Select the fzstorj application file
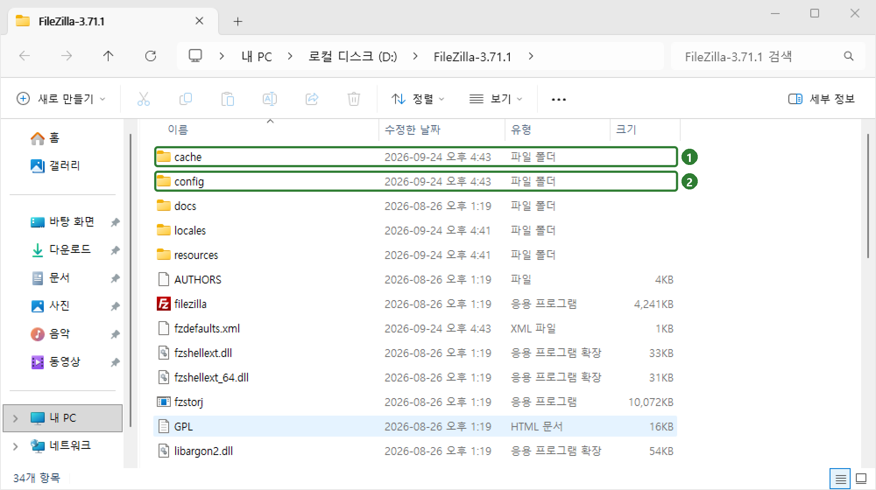The image size is (876, 490). click(415, 402)
